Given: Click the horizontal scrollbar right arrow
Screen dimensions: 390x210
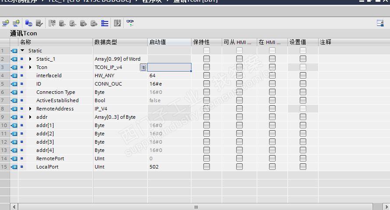Looking at the screenshot, I should (386, 207).
